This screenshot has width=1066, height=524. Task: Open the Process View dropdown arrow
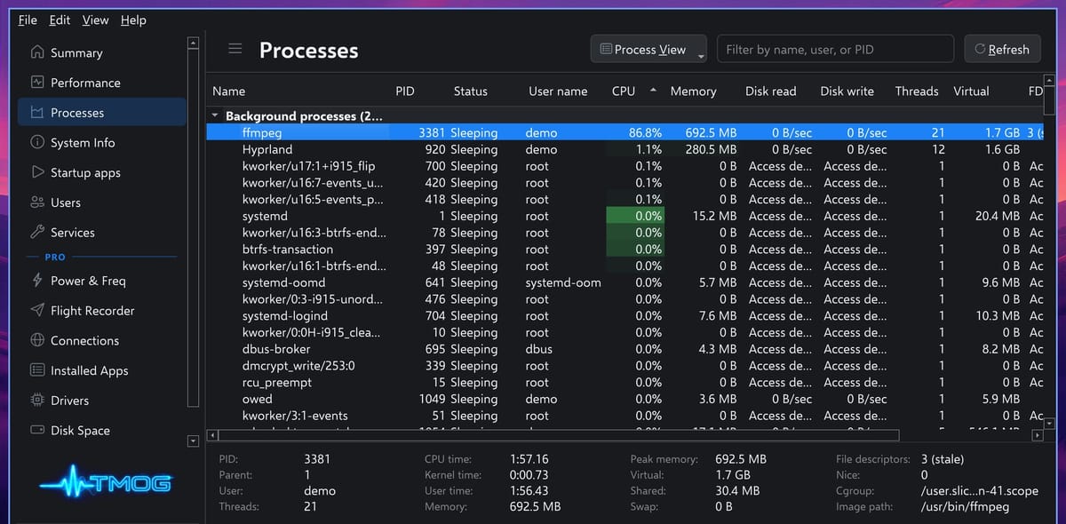click(x=701, y=57)
